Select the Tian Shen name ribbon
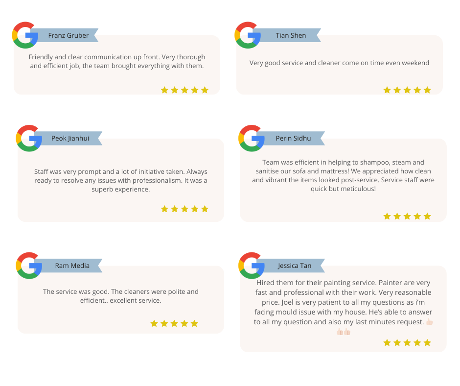This screenshot has width=460, height=386. click(x=291, y=35)
